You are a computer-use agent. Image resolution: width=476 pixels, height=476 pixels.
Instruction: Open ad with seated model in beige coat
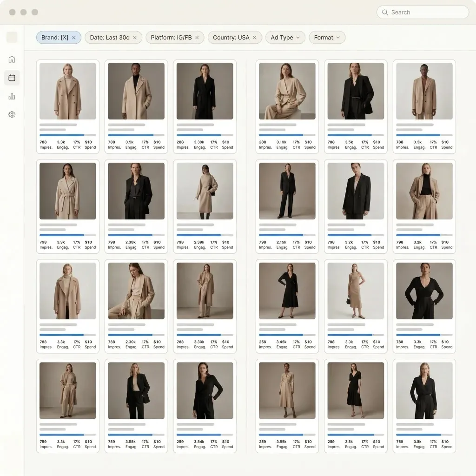(x=136, y=291)
